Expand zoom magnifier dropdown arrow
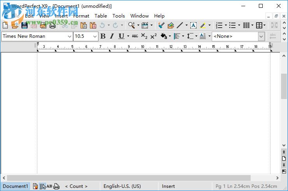288x191 pixels. point(138,25)
